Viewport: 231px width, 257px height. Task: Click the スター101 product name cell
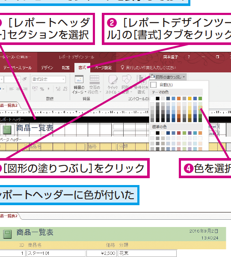coord(56,253)
